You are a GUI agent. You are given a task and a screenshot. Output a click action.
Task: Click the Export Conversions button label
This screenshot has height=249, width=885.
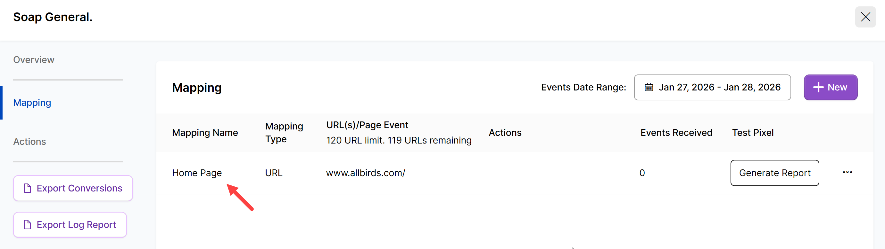79,188
